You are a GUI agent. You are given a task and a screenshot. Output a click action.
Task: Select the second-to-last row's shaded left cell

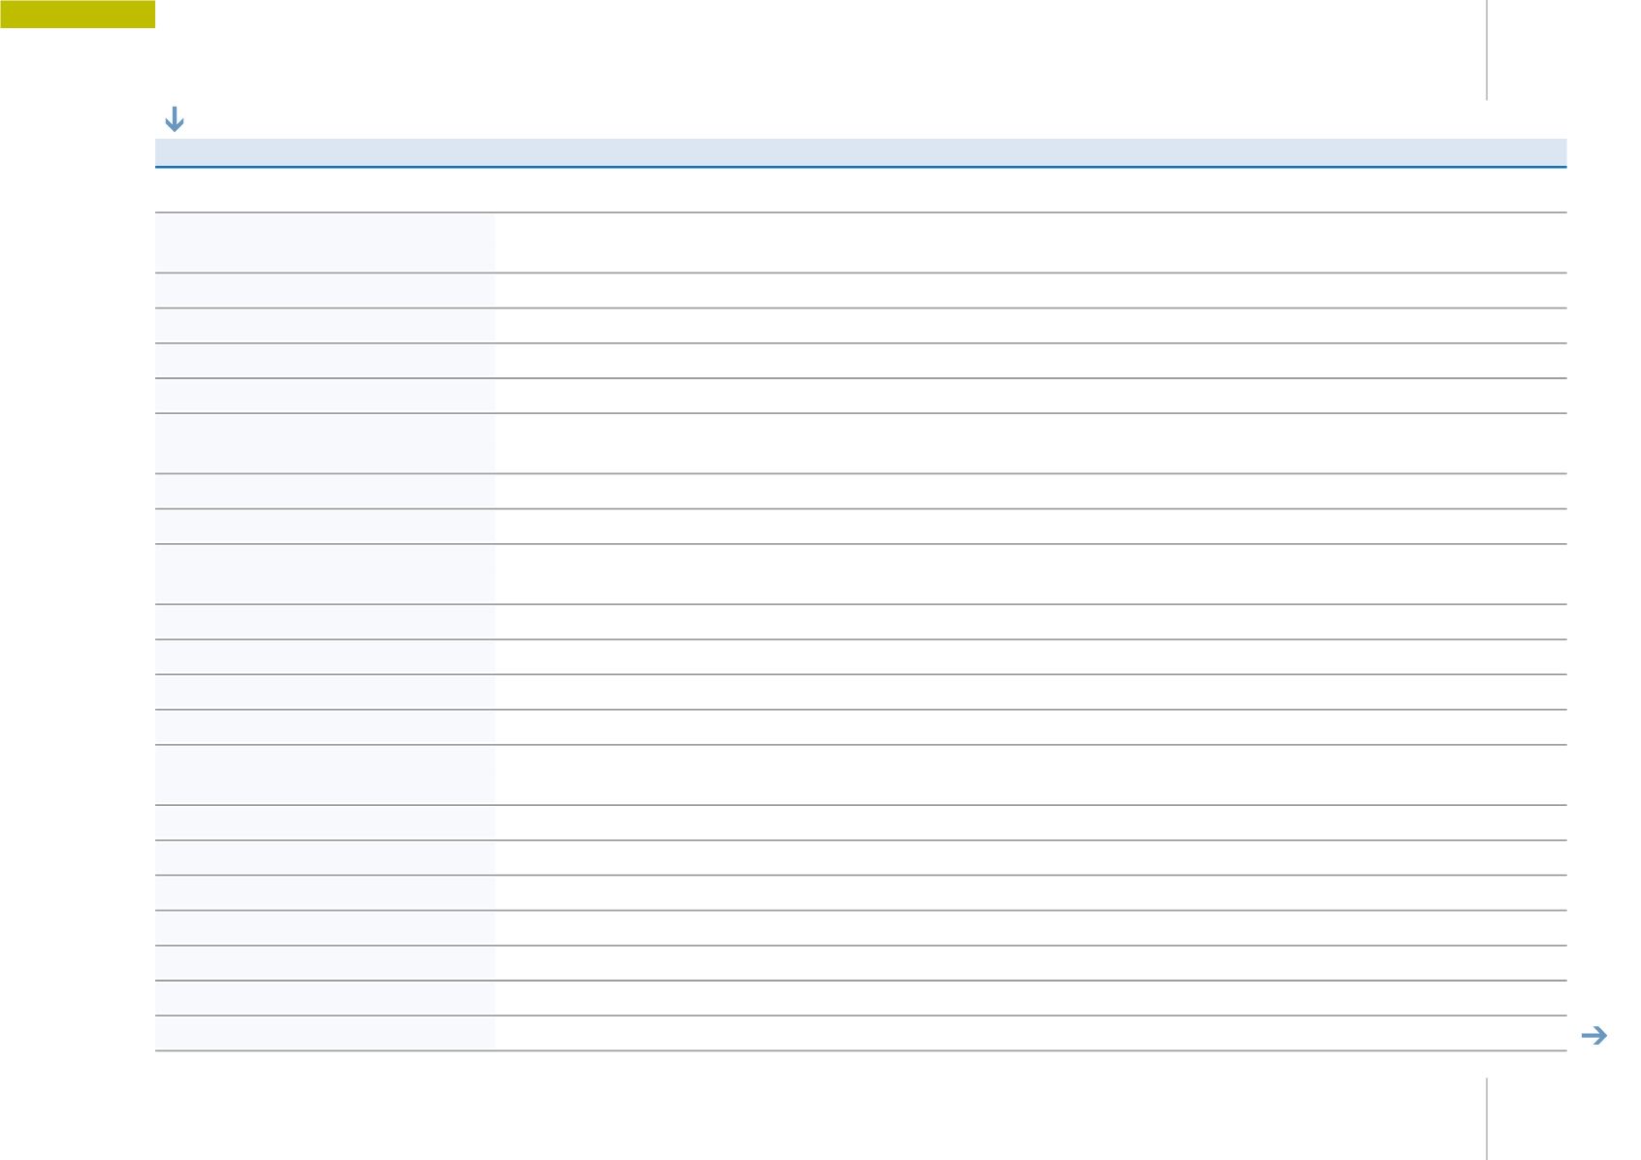point(325,998)
